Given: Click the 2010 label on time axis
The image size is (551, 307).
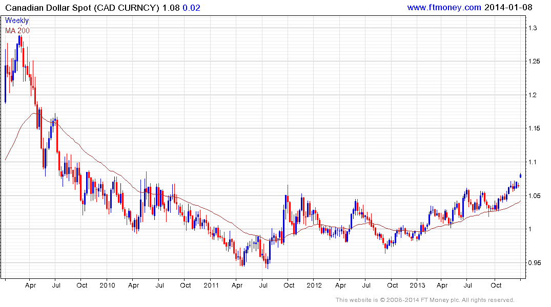Looking at the screenshot, I should tap(107, 285).
